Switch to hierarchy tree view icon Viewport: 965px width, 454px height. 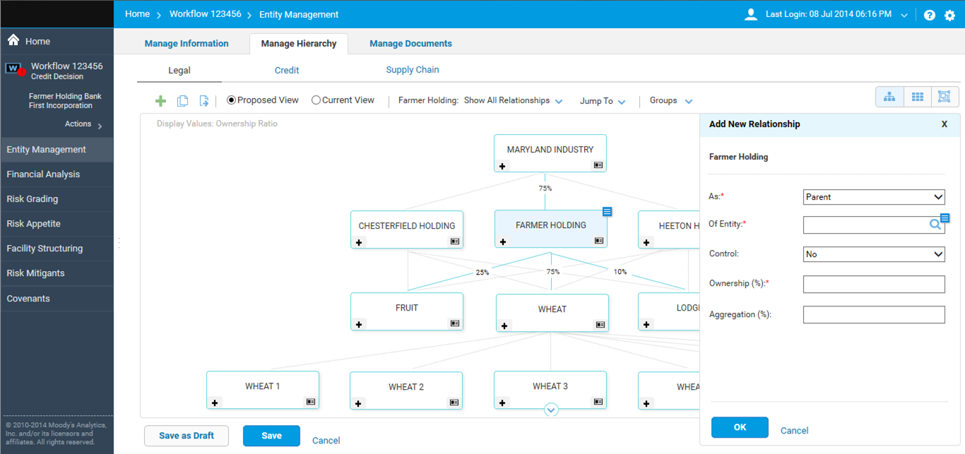(889, 97)
